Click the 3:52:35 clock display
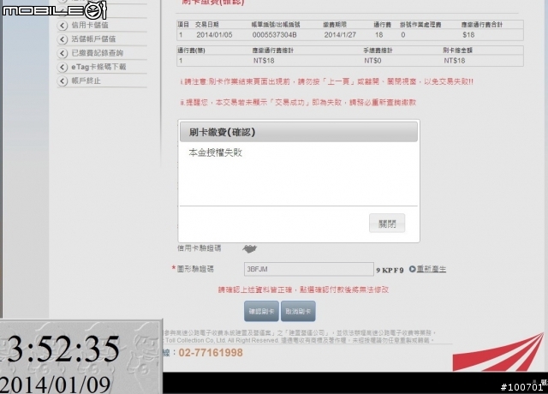This screenshot has height=394, width=548. [x=63, y=349]
